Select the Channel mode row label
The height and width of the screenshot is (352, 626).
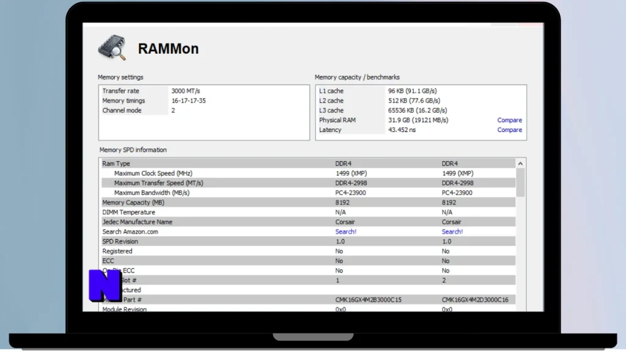pos(122,111)
